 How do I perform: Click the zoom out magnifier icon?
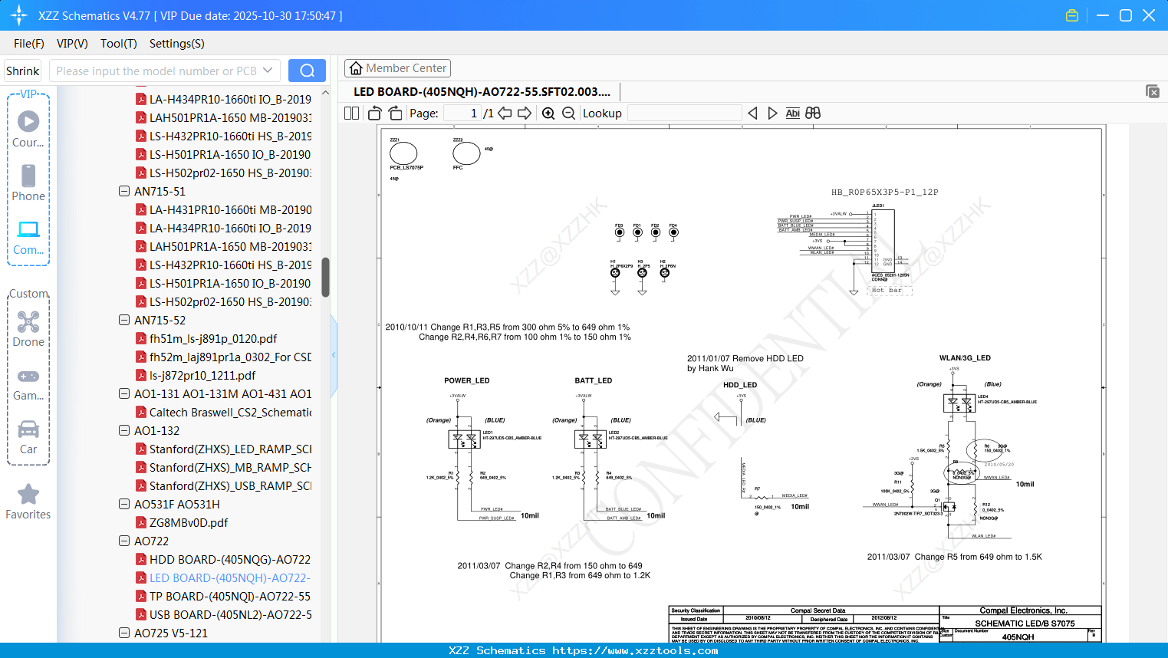tap(568, 114)
